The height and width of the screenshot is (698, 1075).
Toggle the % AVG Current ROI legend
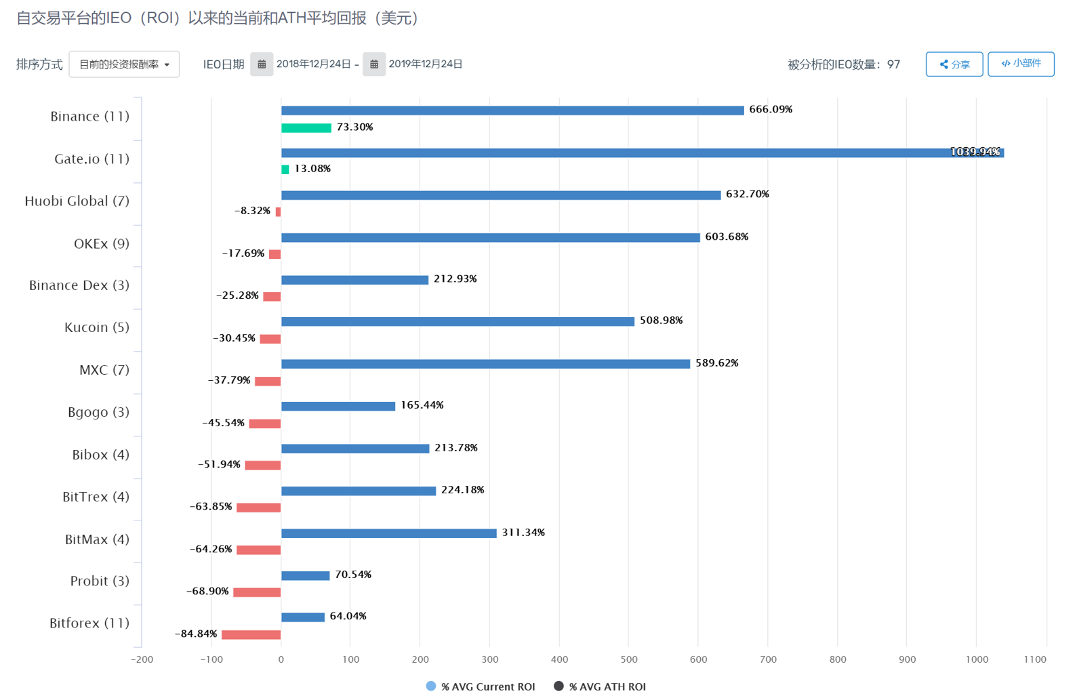pyautogui.click(x=481, y=686)
